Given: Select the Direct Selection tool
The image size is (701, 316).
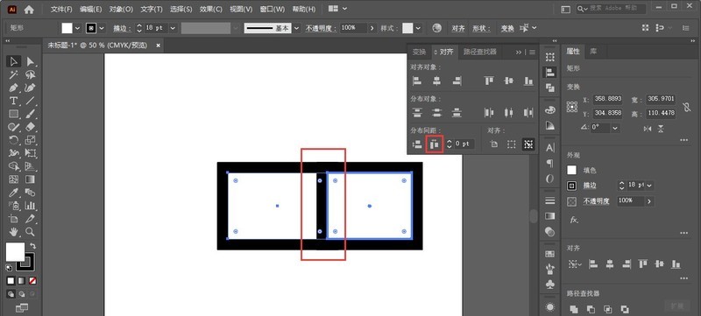Looking at the screenshot, I should (x=31, y=61).
